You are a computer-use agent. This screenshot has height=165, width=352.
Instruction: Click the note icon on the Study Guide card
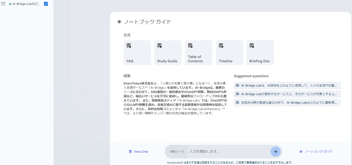coord(160,45)
